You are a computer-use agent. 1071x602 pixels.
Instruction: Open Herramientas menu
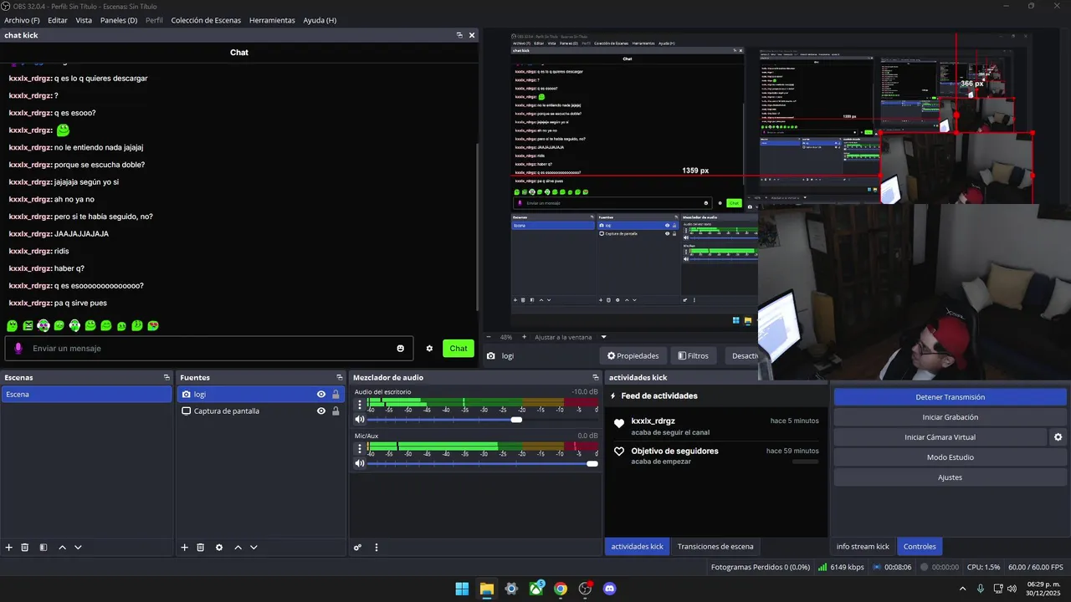[x=272, y=20]
